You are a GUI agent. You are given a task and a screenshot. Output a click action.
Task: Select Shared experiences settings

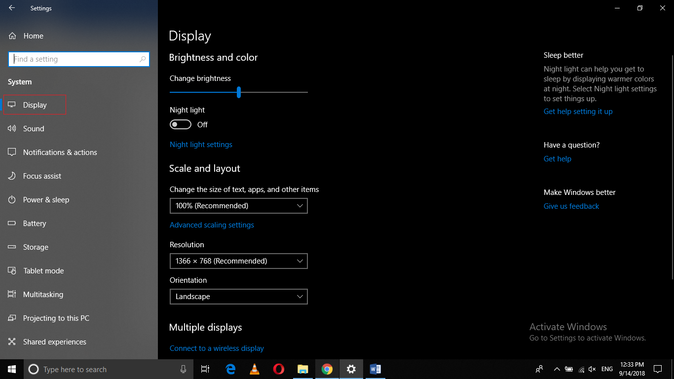coord(53,341)
